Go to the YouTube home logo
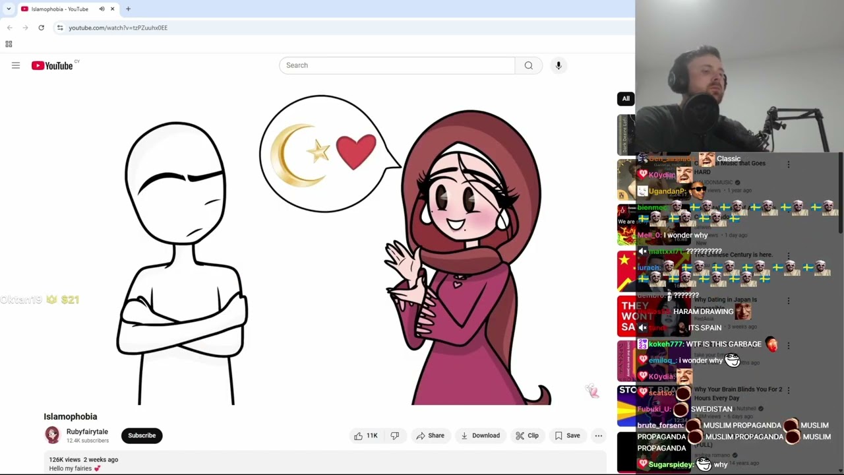 tap(52, 65)
